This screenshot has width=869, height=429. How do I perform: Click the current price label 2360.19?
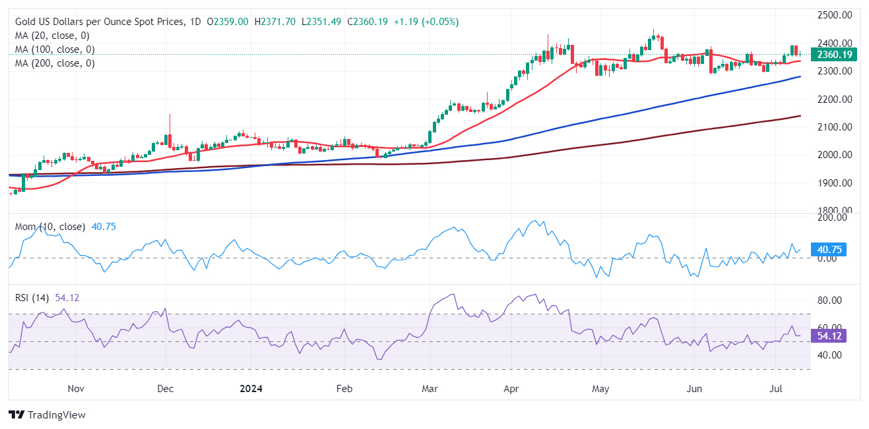(x=834, y=55)
